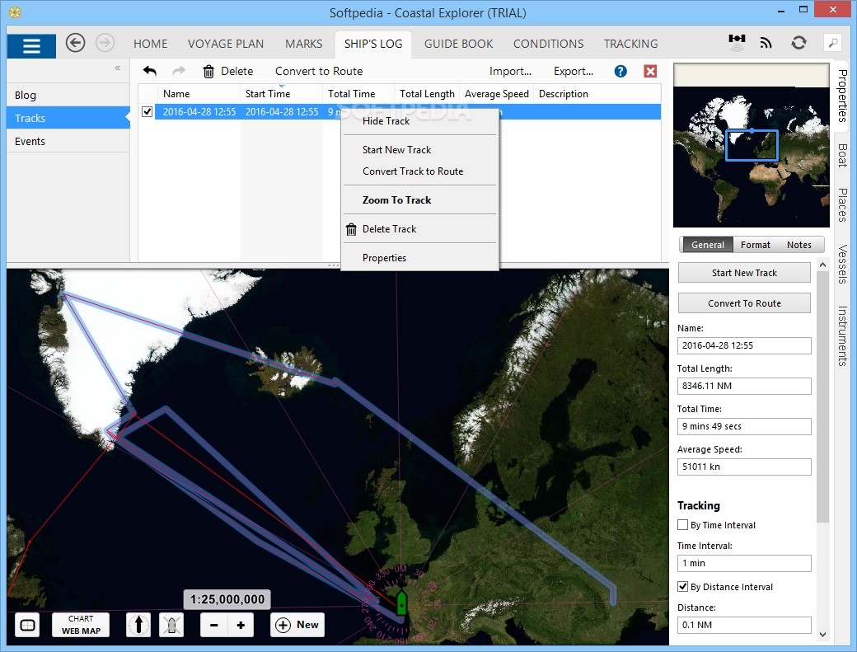This screenshot has height=652, width=857.
Task: Switch to the General properties tab
Action: click(x=707, y=245)
